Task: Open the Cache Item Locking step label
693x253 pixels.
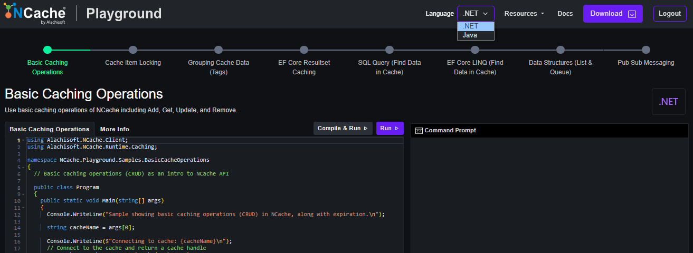Action: point(133,63)
